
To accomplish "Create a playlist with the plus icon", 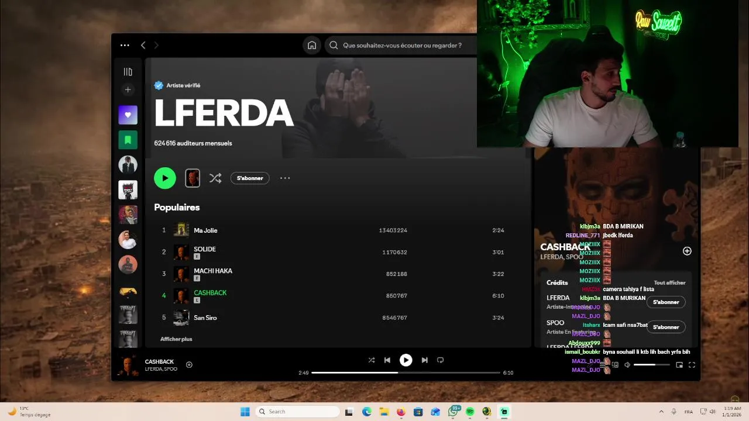I will [x=128, y=89].
